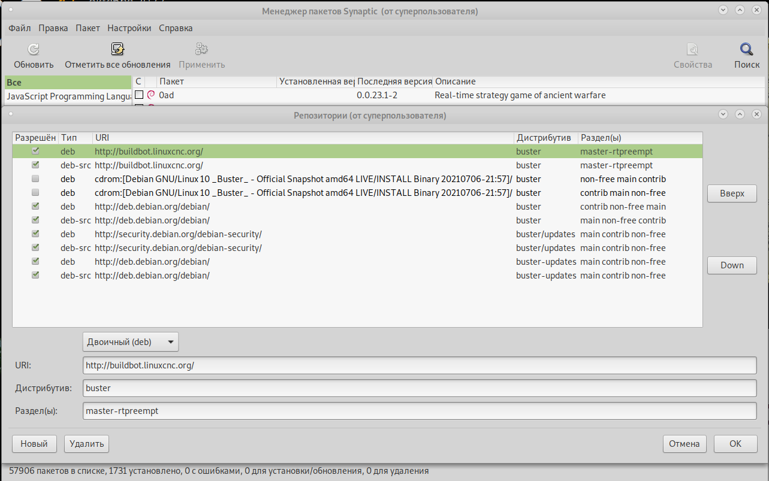Sort repositories by the Тип column header

[x=76, y=138]
